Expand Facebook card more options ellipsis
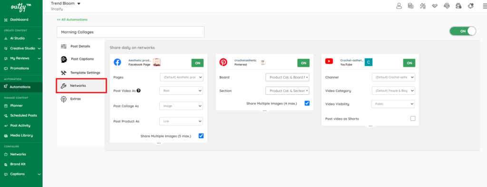Image resolution: width=487 pixels, height=187 pixels. [159, 143]
